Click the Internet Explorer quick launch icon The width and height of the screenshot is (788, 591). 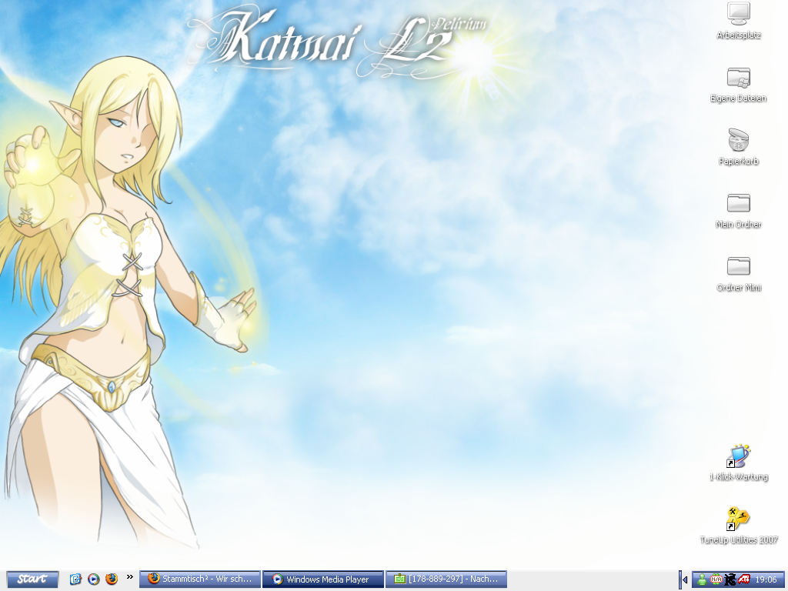pos(75,579)
